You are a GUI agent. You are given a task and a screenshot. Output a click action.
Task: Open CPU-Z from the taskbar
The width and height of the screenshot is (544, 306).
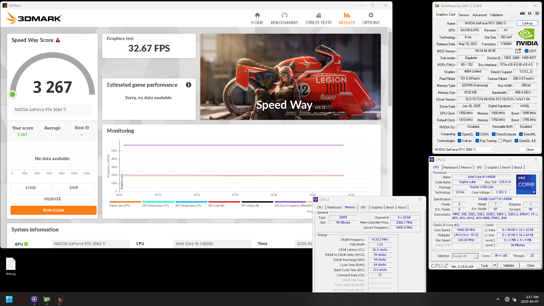pos(34,299)
